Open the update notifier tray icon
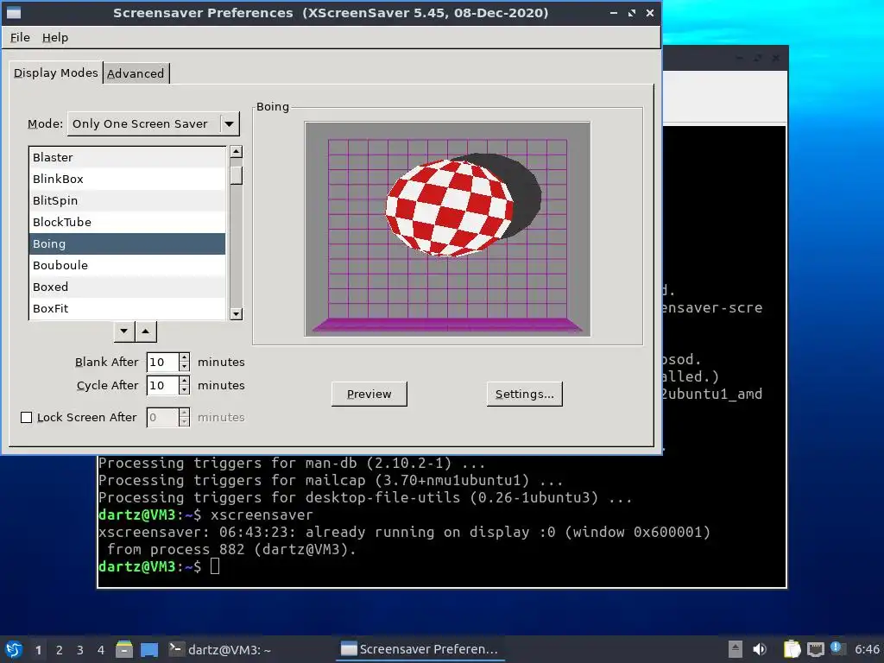The height and width of the screenshot is (663, 884). [837, 648]
